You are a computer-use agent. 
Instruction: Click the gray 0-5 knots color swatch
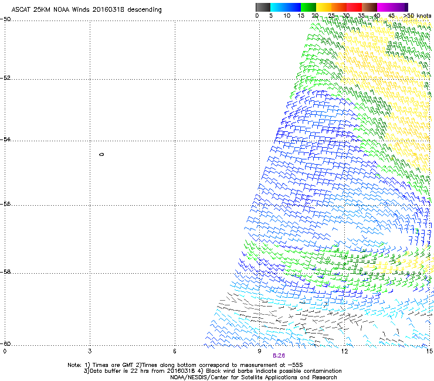[x=263, y=7]
